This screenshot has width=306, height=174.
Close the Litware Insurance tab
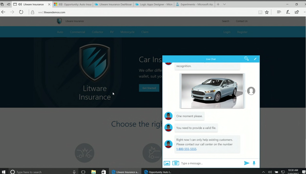(49, 4)
